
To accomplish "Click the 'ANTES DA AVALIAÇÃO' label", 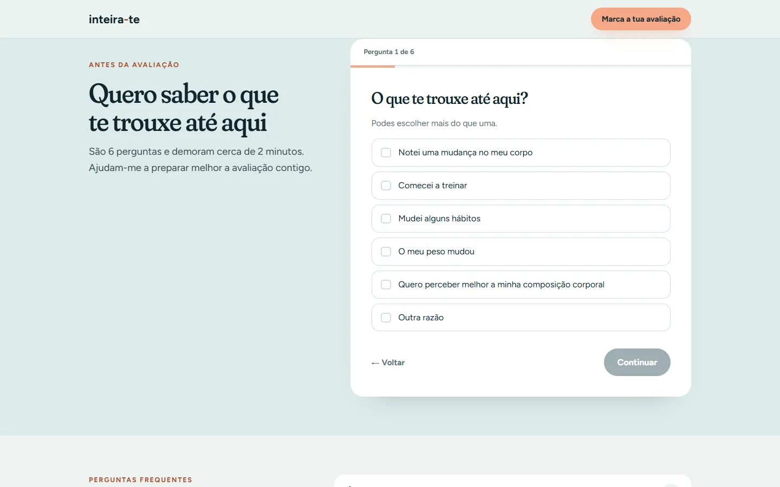I will click(x=134, y=65).
